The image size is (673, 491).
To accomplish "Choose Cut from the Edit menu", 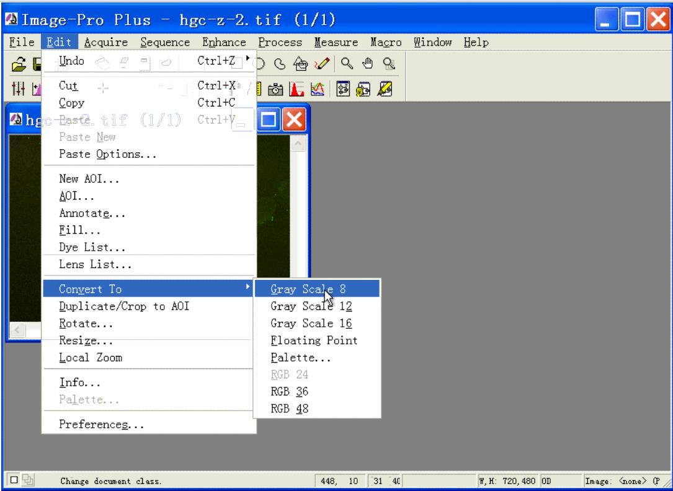I will pos(149,85).
